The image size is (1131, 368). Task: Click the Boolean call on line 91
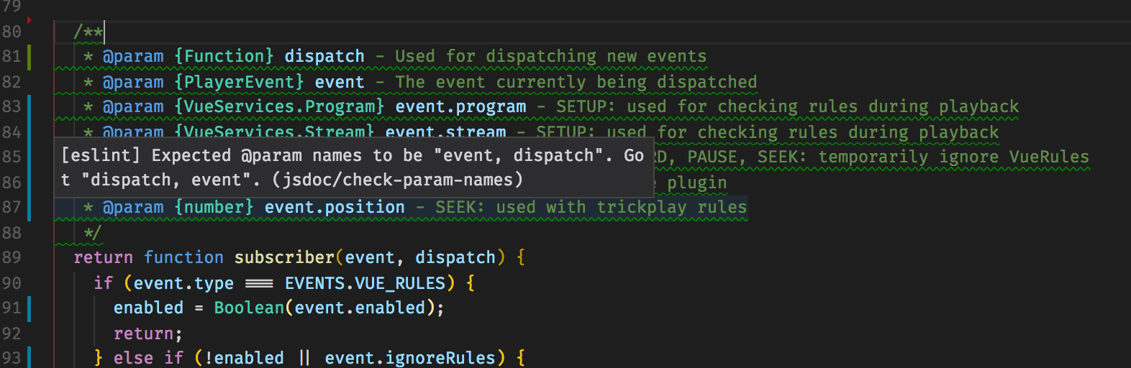pyautogui.click(x=250, y=308)
